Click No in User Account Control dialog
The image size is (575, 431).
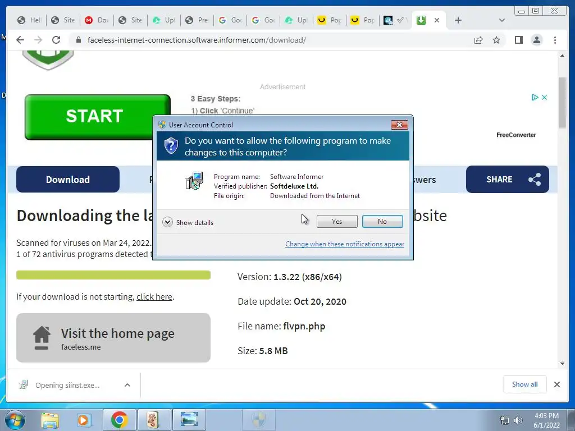382,221
